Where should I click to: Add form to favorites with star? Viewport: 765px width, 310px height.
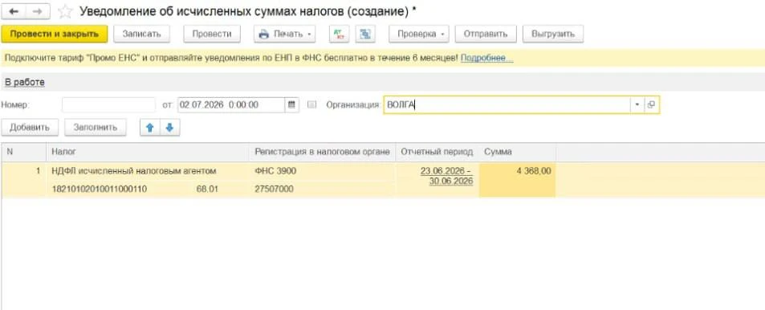(65, 12)
